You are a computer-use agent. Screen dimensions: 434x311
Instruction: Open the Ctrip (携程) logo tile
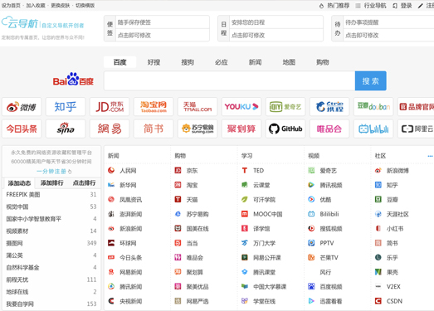pos(329,107)
